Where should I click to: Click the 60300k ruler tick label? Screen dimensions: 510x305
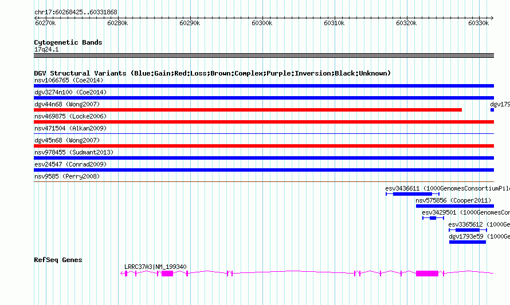pos(262,23)
